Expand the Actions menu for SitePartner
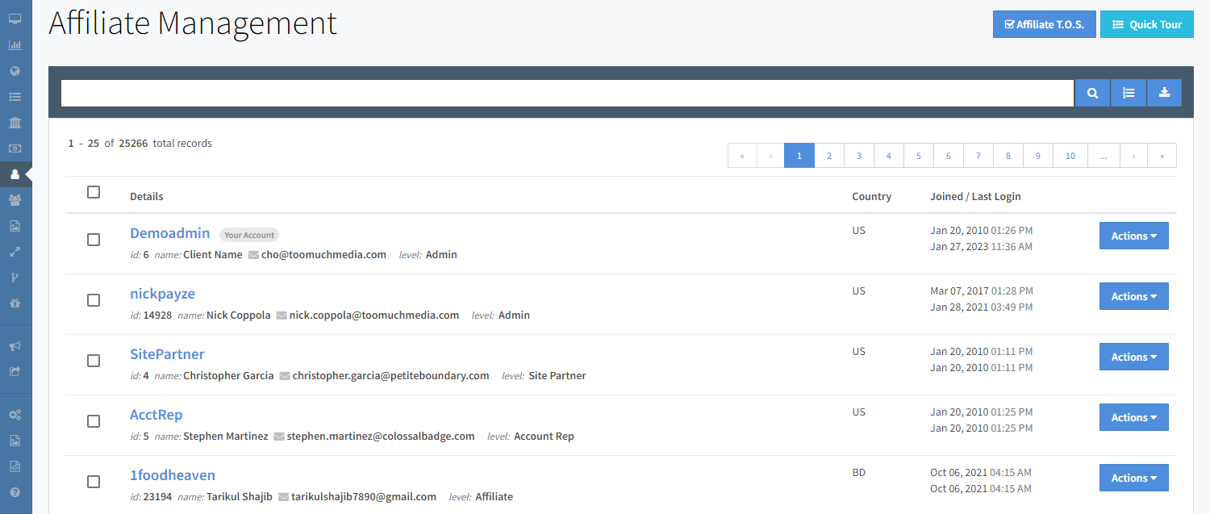 tap(1133, 357)
